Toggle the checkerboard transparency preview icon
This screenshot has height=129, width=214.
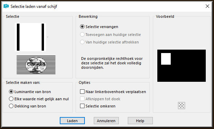coord(181,105)
